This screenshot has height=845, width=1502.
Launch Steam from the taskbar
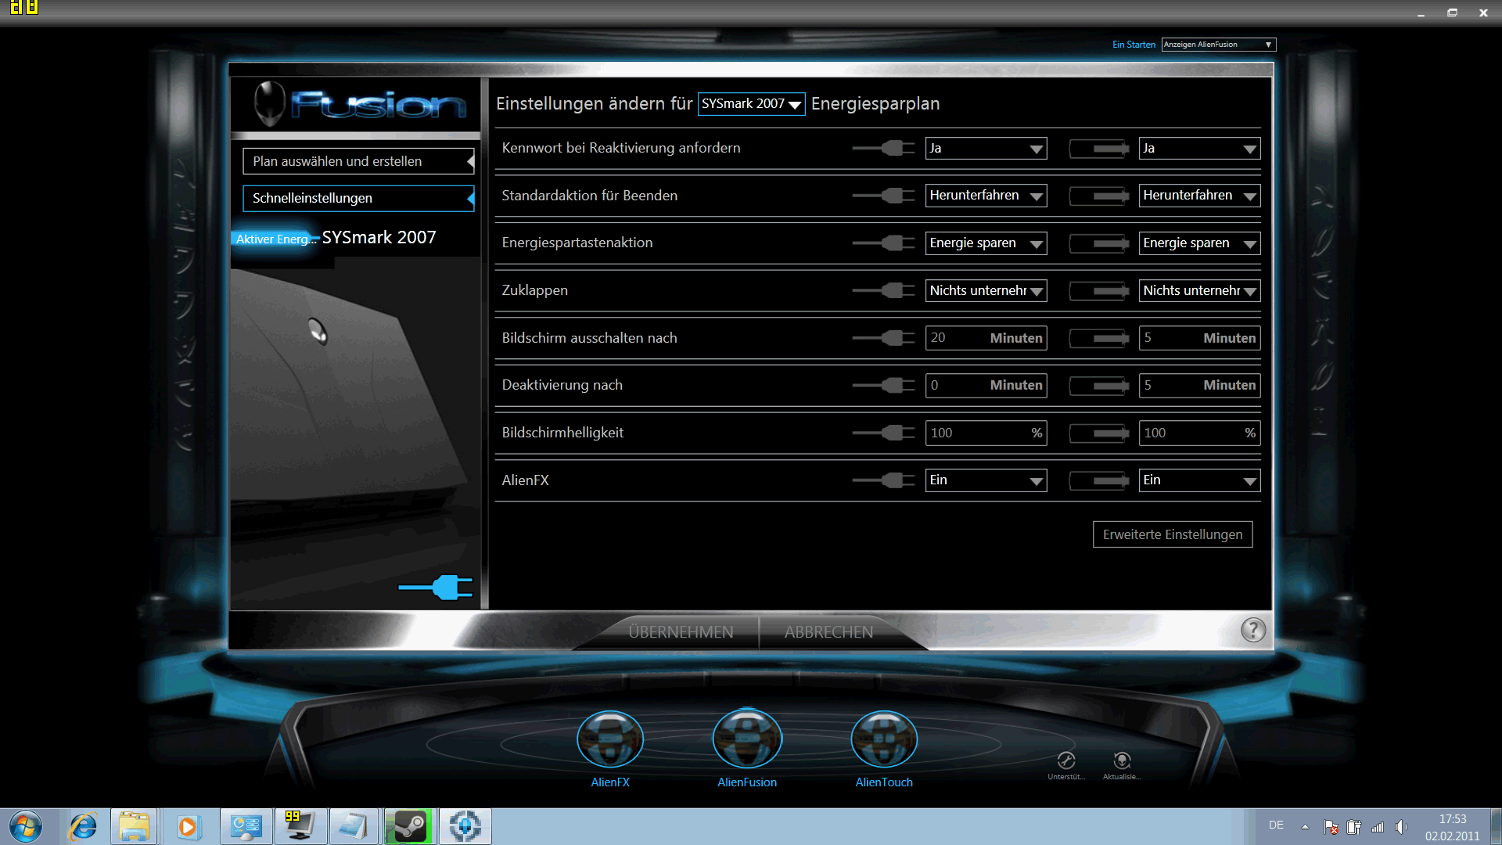410,826
